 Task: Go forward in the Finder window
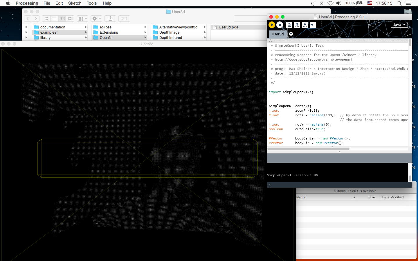click(x=36, y=19)
